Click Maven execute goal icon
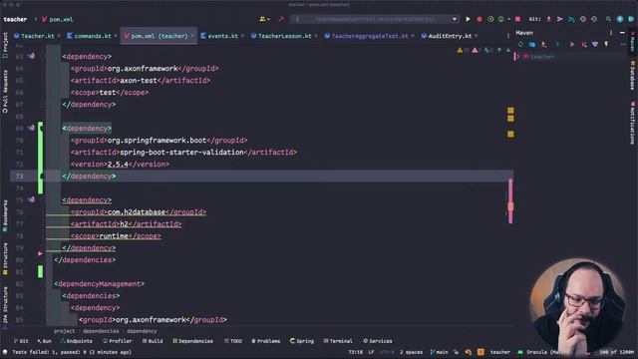 click(x=584, y=44)
